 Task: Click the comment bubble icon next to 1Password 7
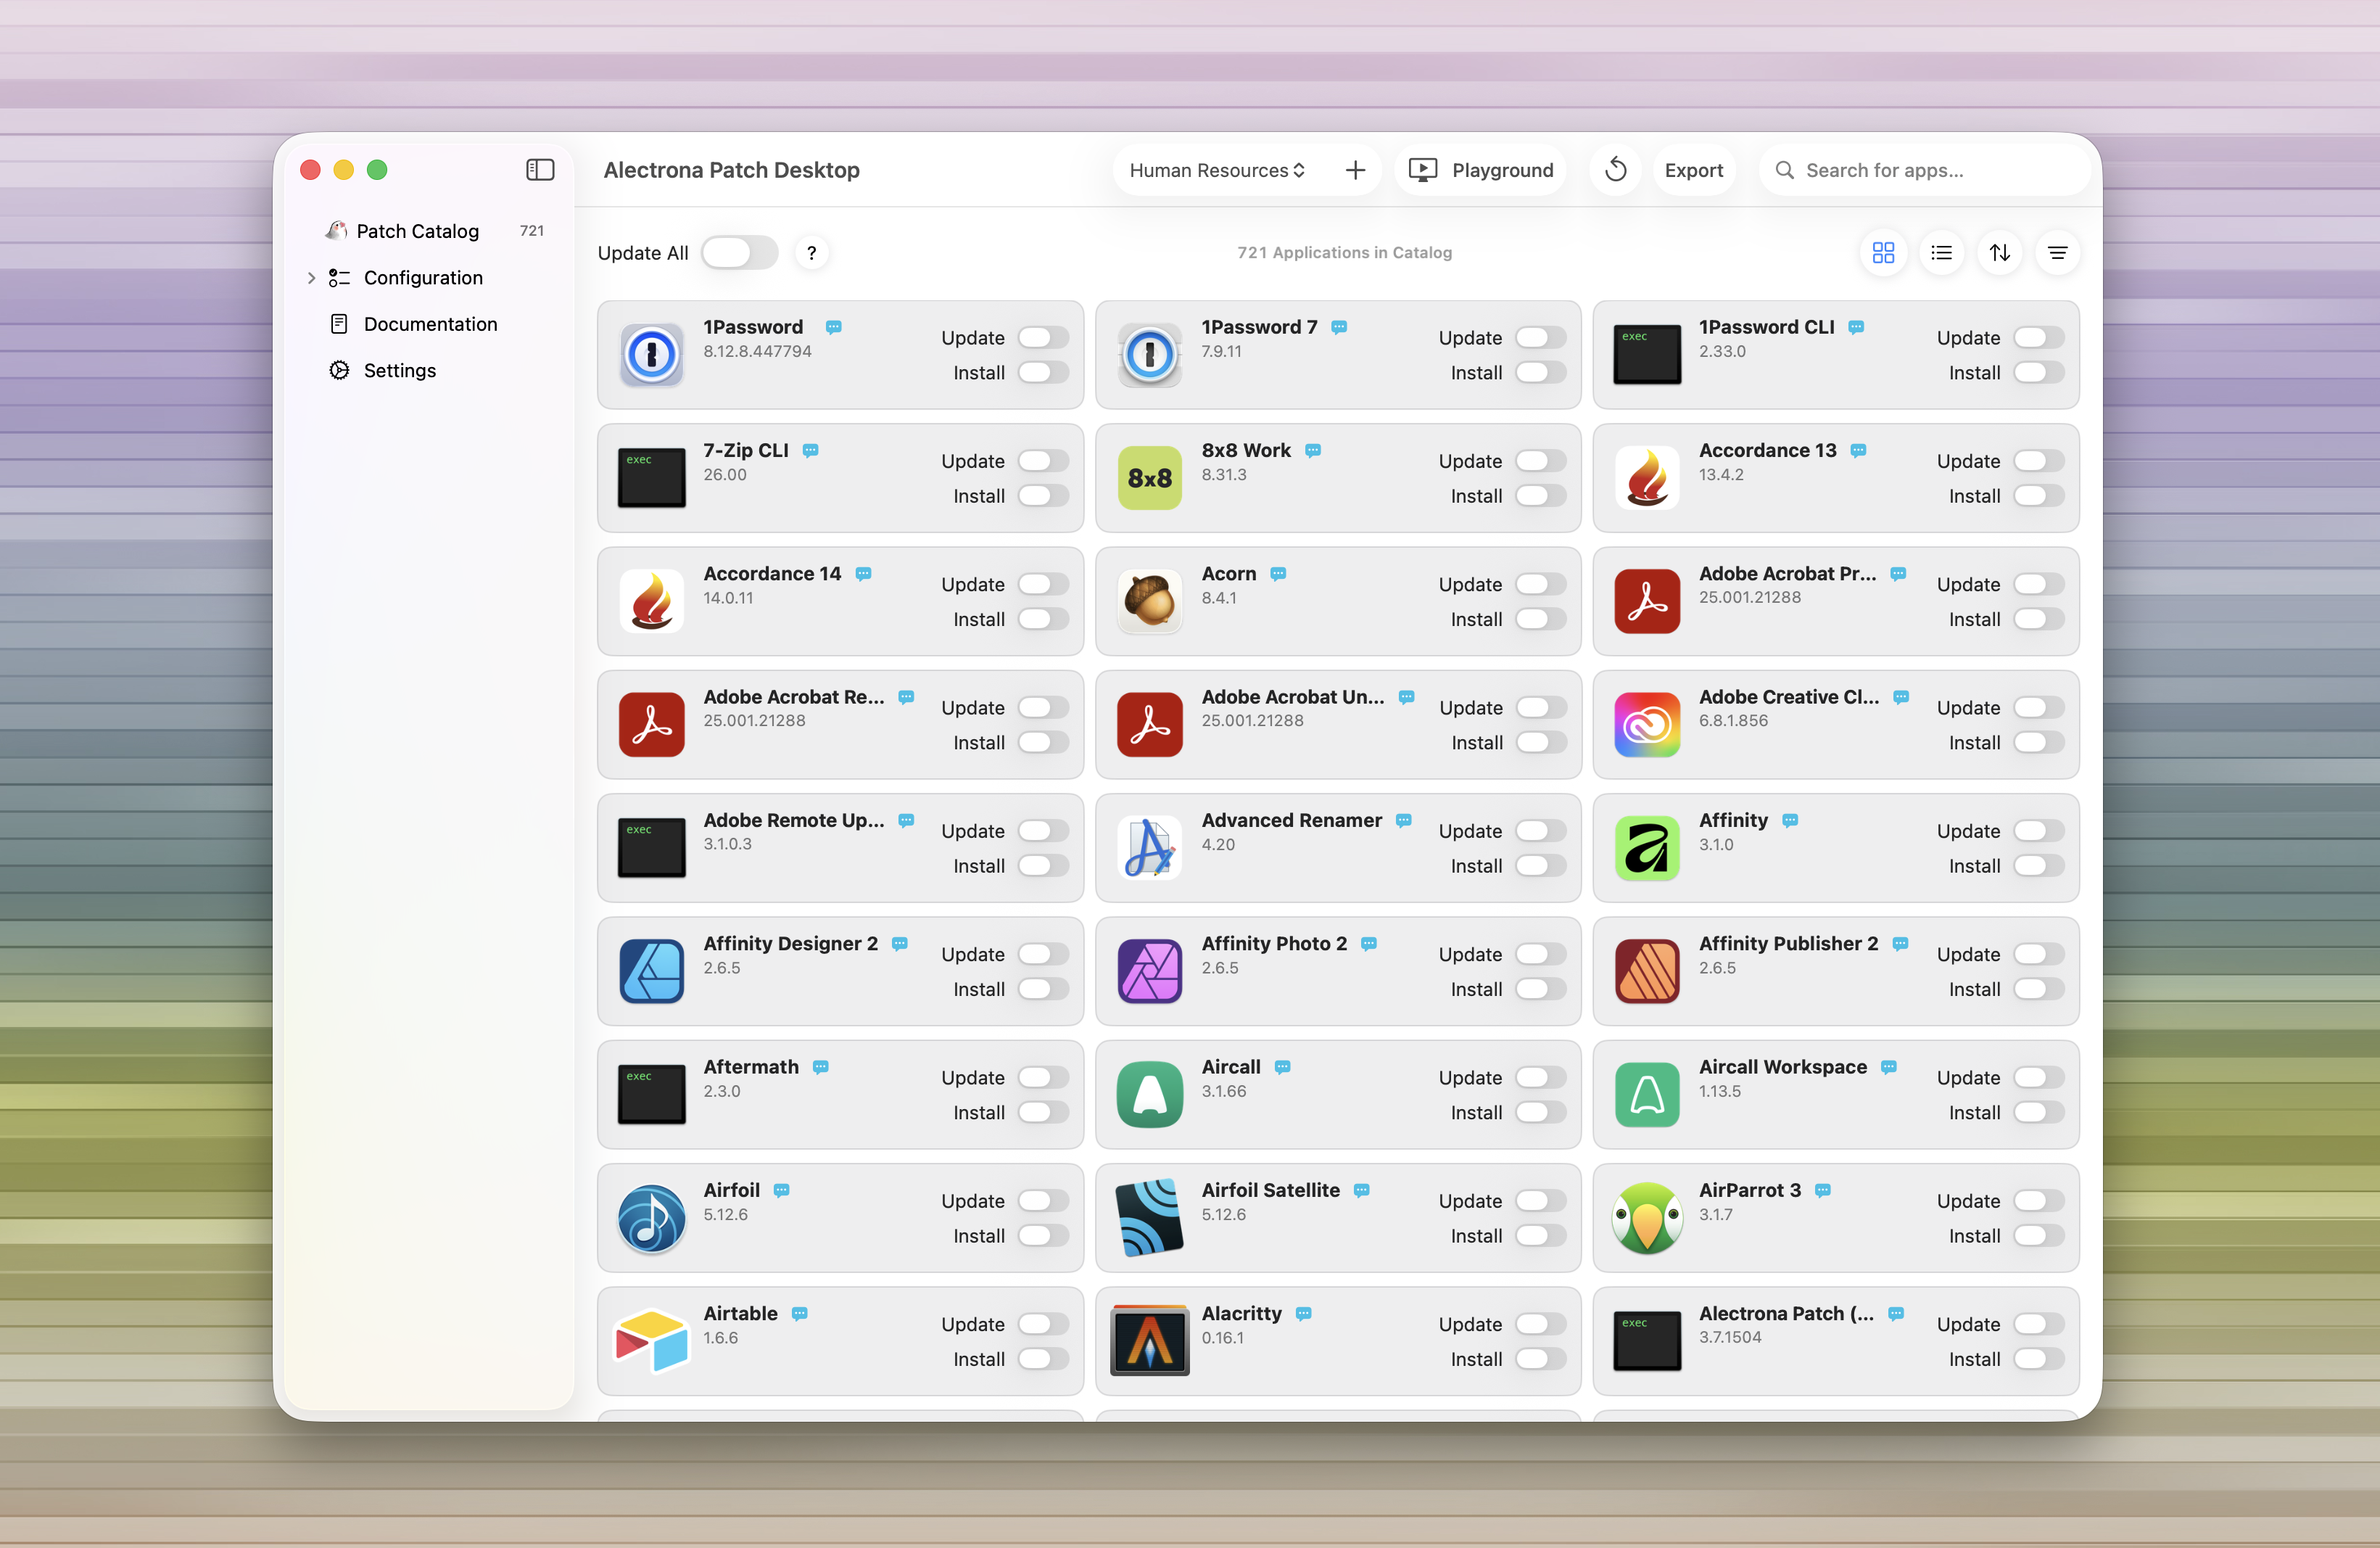pyautogui.click(x=1339, y=327)
